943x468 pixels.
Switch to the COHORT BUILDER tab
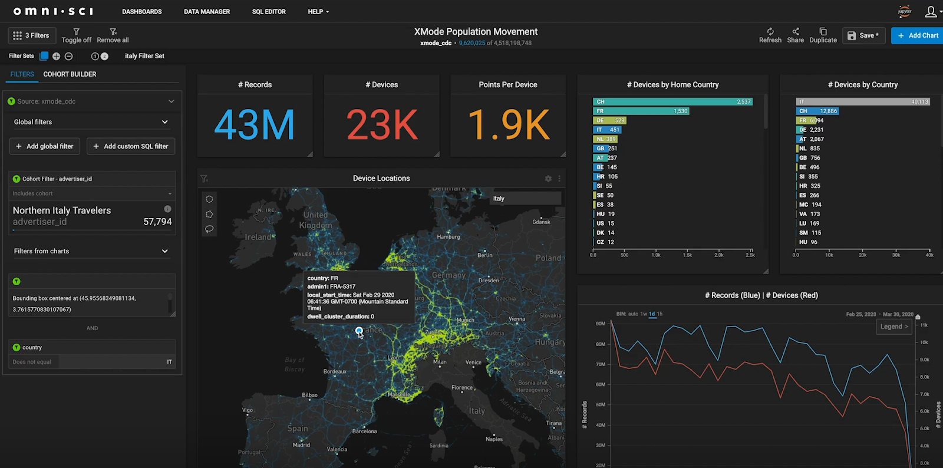(x=70, y=74)
